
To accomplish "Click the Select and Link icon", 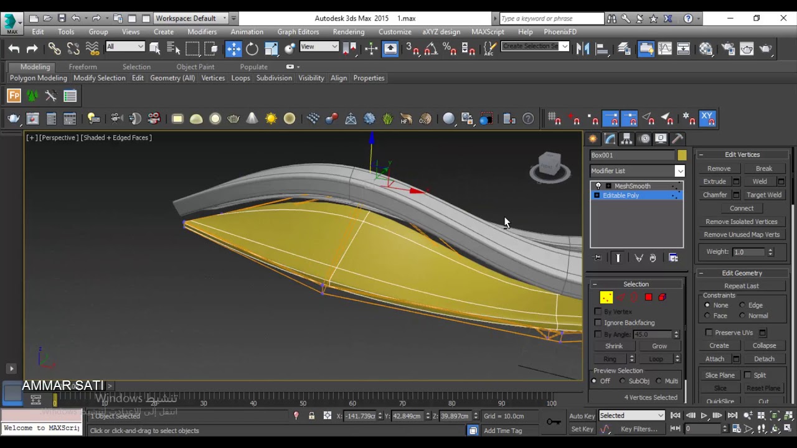I will pos(55,49).
